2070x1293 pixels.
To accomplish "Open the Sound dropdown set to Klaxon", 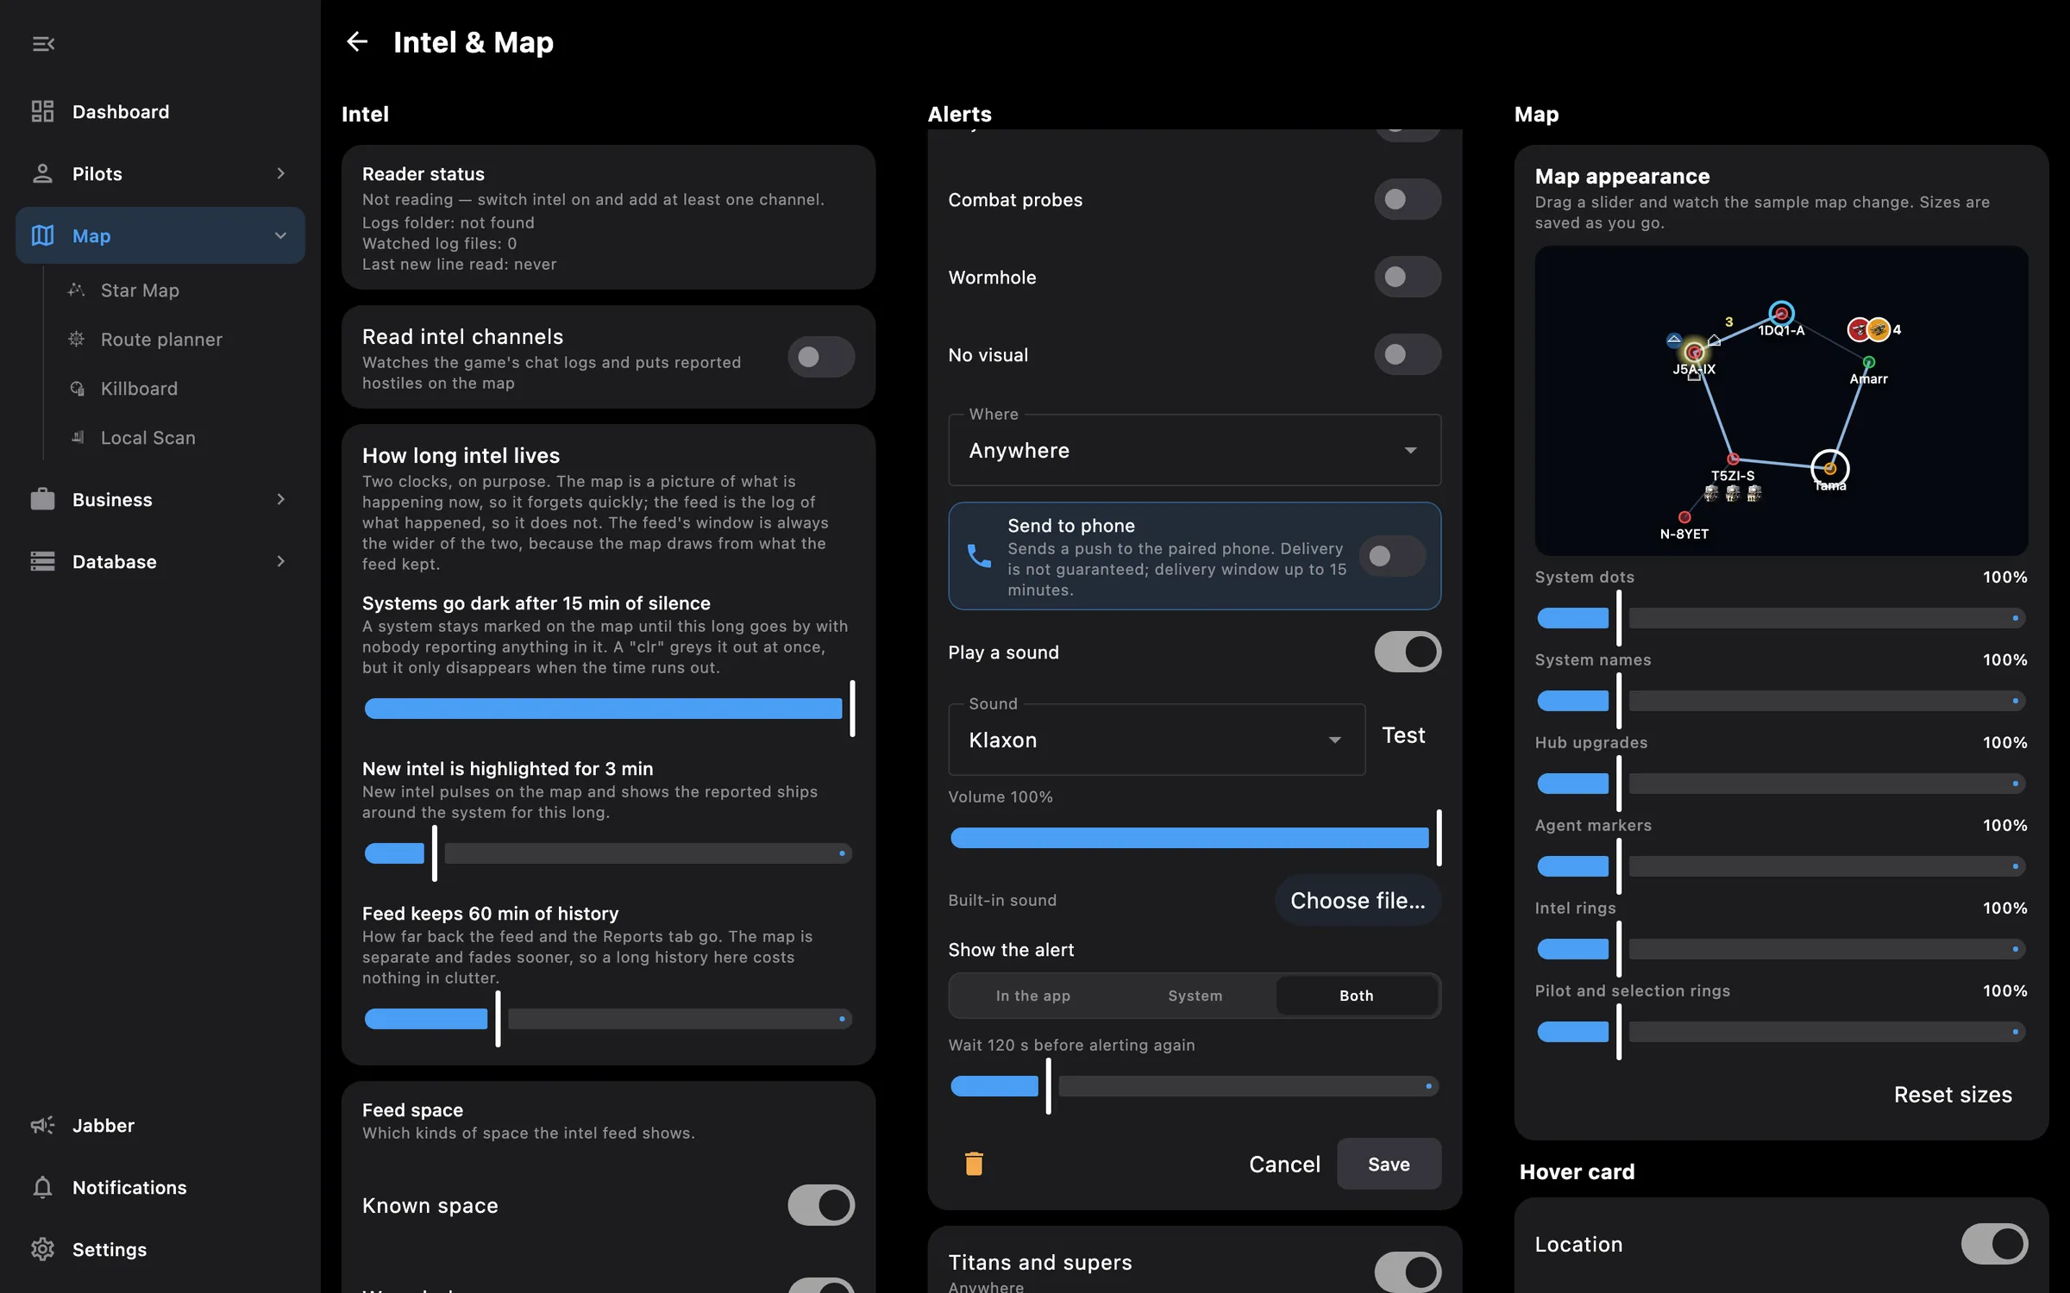I will point(1157,740).
